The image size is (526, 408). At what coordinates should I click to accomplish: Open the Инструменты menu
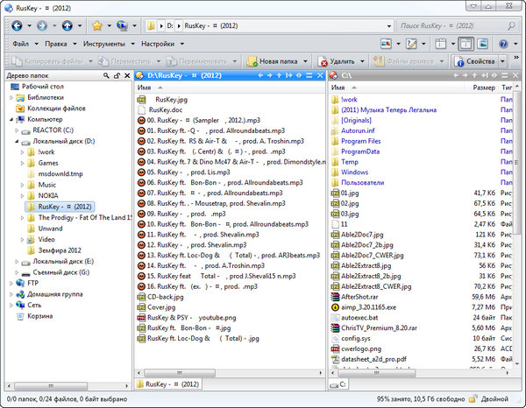coord(104,43)
